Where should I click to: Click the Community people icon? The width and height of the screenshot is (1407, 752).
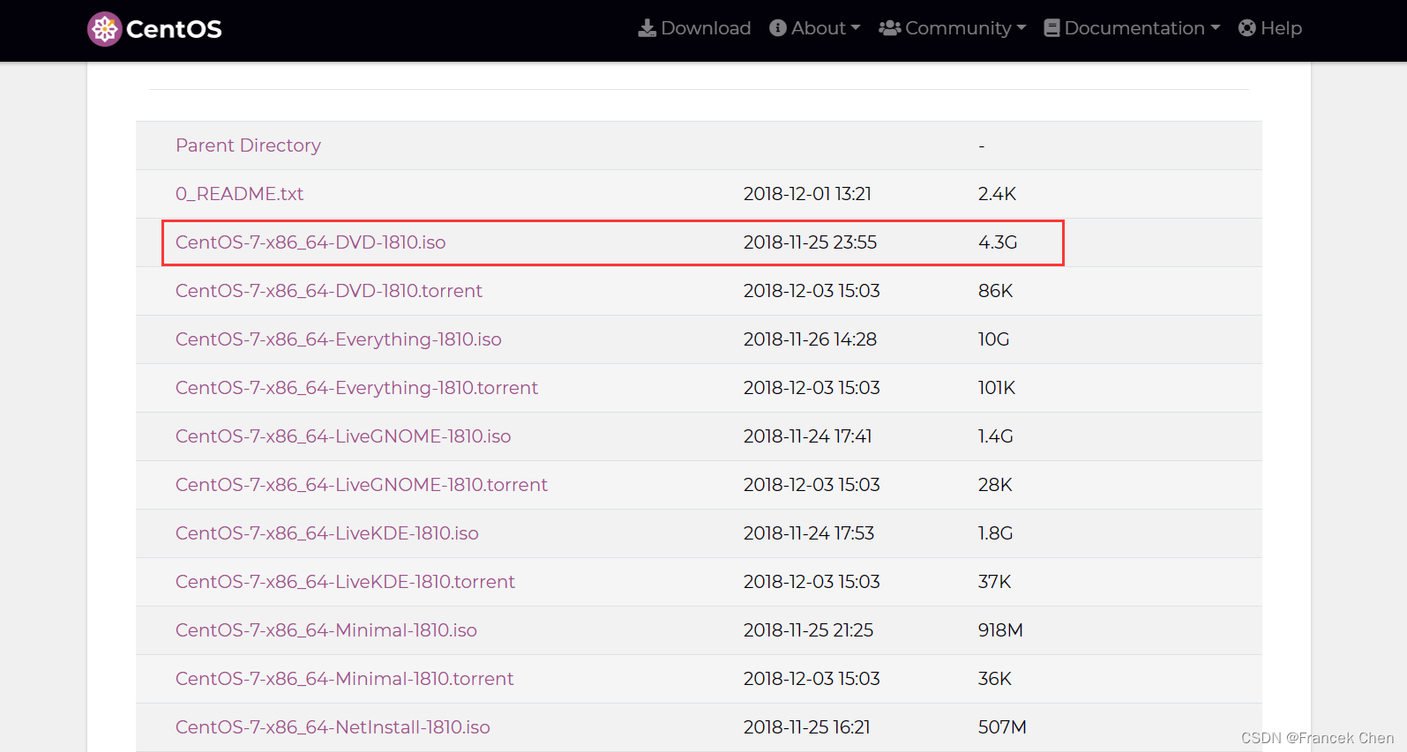tap(890, 28)
